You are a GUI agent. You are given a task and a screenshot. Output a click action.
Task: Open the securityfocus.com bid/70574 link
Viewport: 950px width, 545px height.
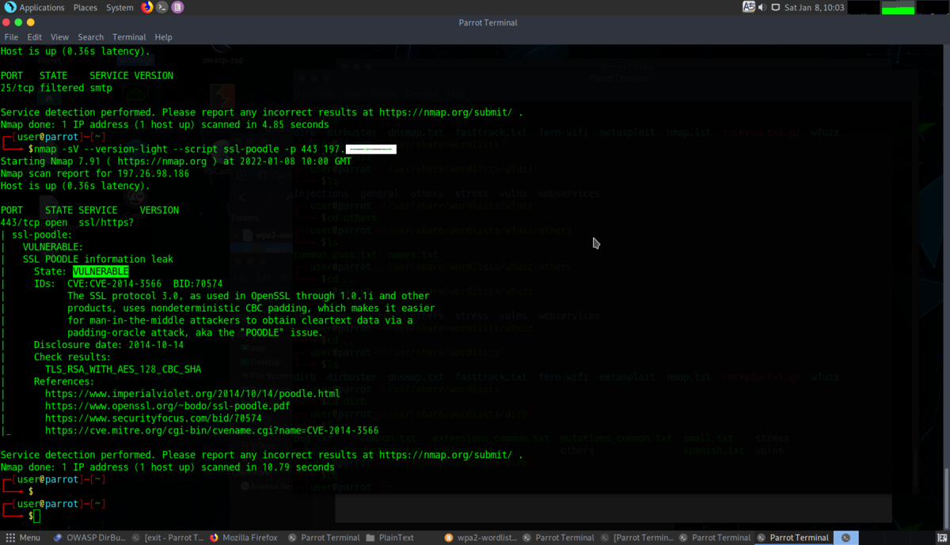coord(154,418)
